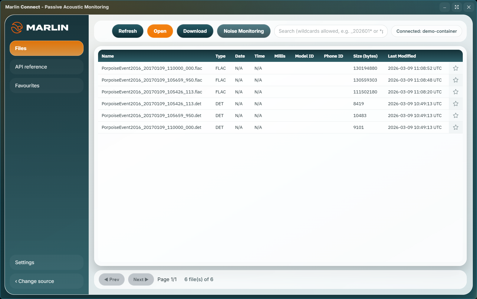Go to next page with Next
This screenshot has height=299, width=477.
pos(141,280)
